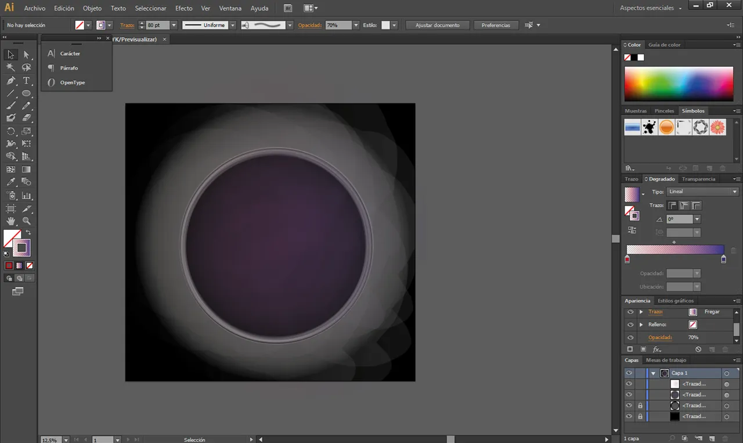Image resolution: width=743 pixels, height=443 pixels.
Task: Open the stroke weight 80 pt dropdown
Action: (174, 26)
